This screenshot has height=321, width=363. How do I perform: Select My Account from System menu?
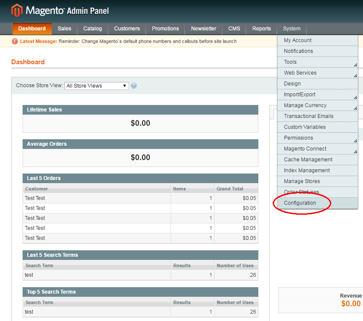coord(317,40)
